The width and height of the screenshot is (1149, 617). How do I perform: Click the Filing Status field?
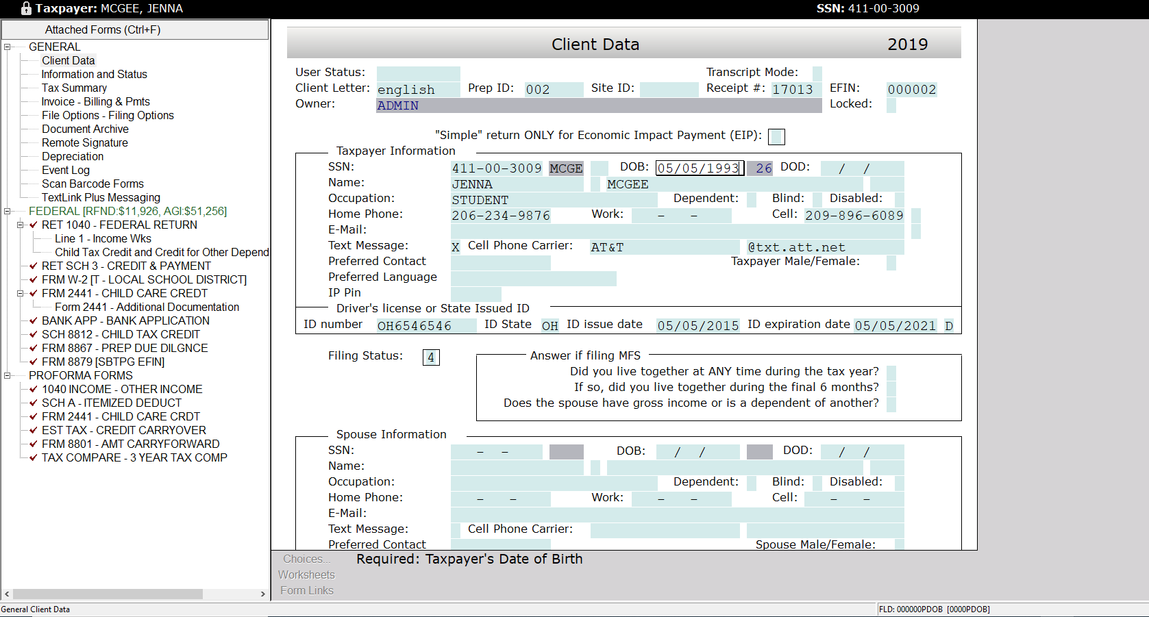[x=431, y=357]
